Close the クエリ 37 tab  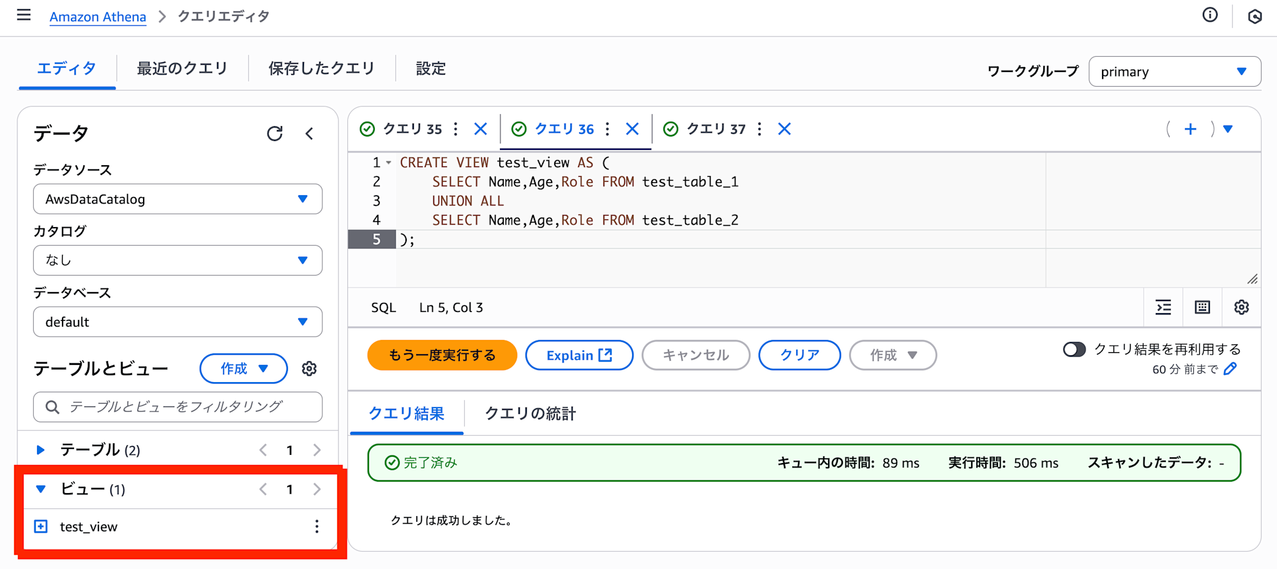coord(785,129)
